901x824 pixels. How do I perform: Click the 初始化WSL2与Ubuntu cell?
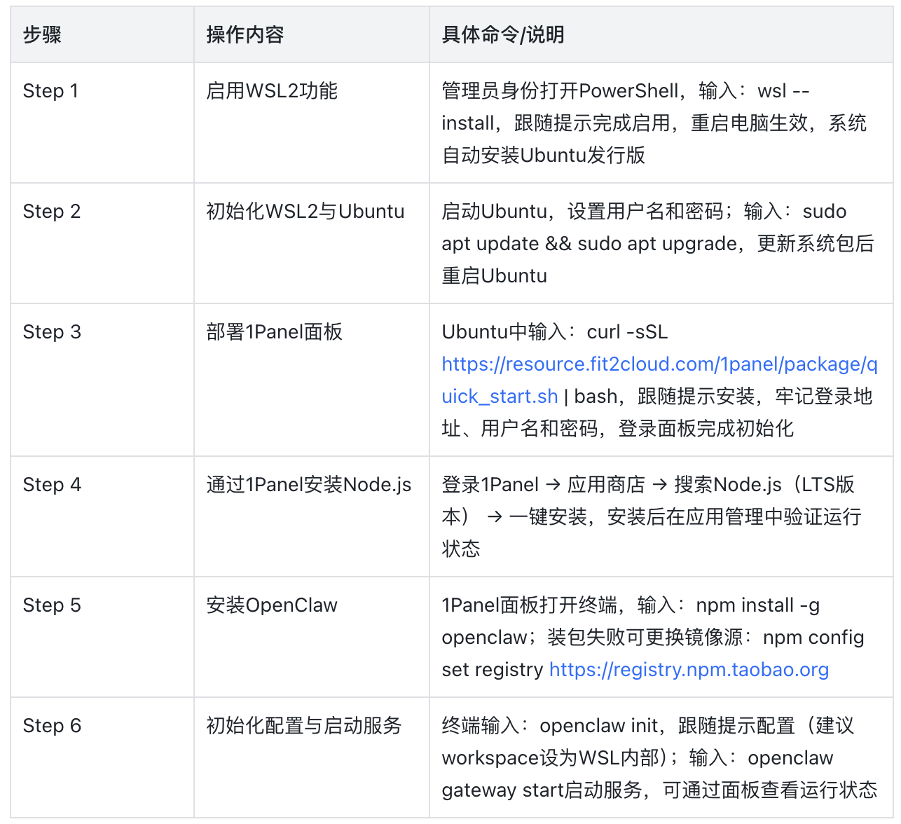point(305,212)
